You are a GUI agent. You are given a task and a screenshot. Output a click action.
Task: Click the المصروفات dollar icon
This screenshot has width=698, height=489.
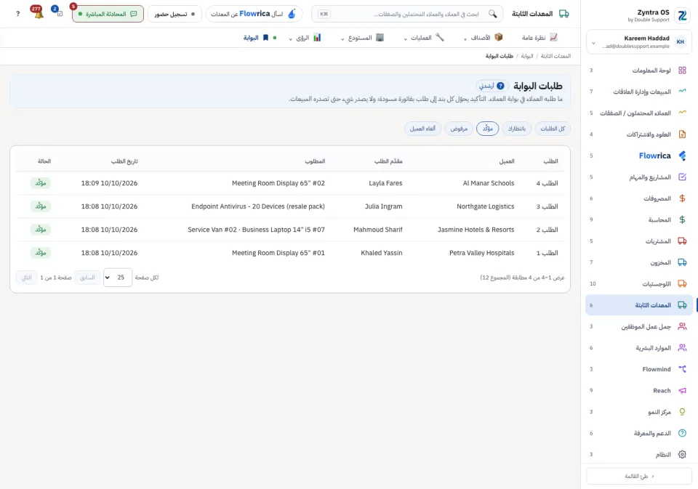(x=682, y=198)
